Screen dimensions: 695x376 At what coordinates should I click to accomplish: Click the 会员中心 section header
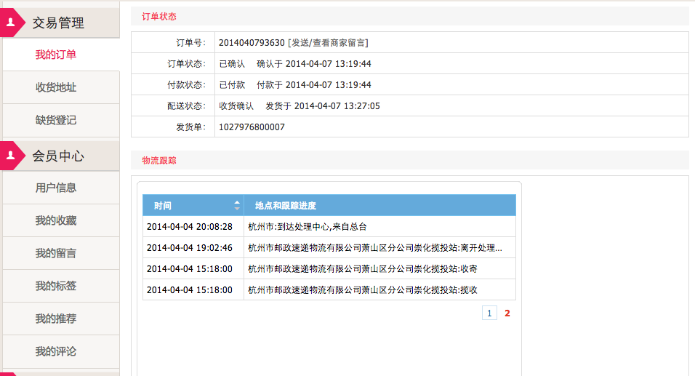[x=61, y=156]
